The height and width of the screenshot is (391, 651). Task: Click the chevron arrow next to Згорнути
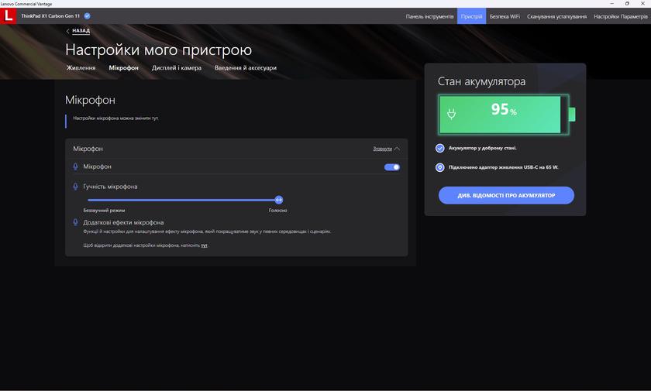pos(398,149)
